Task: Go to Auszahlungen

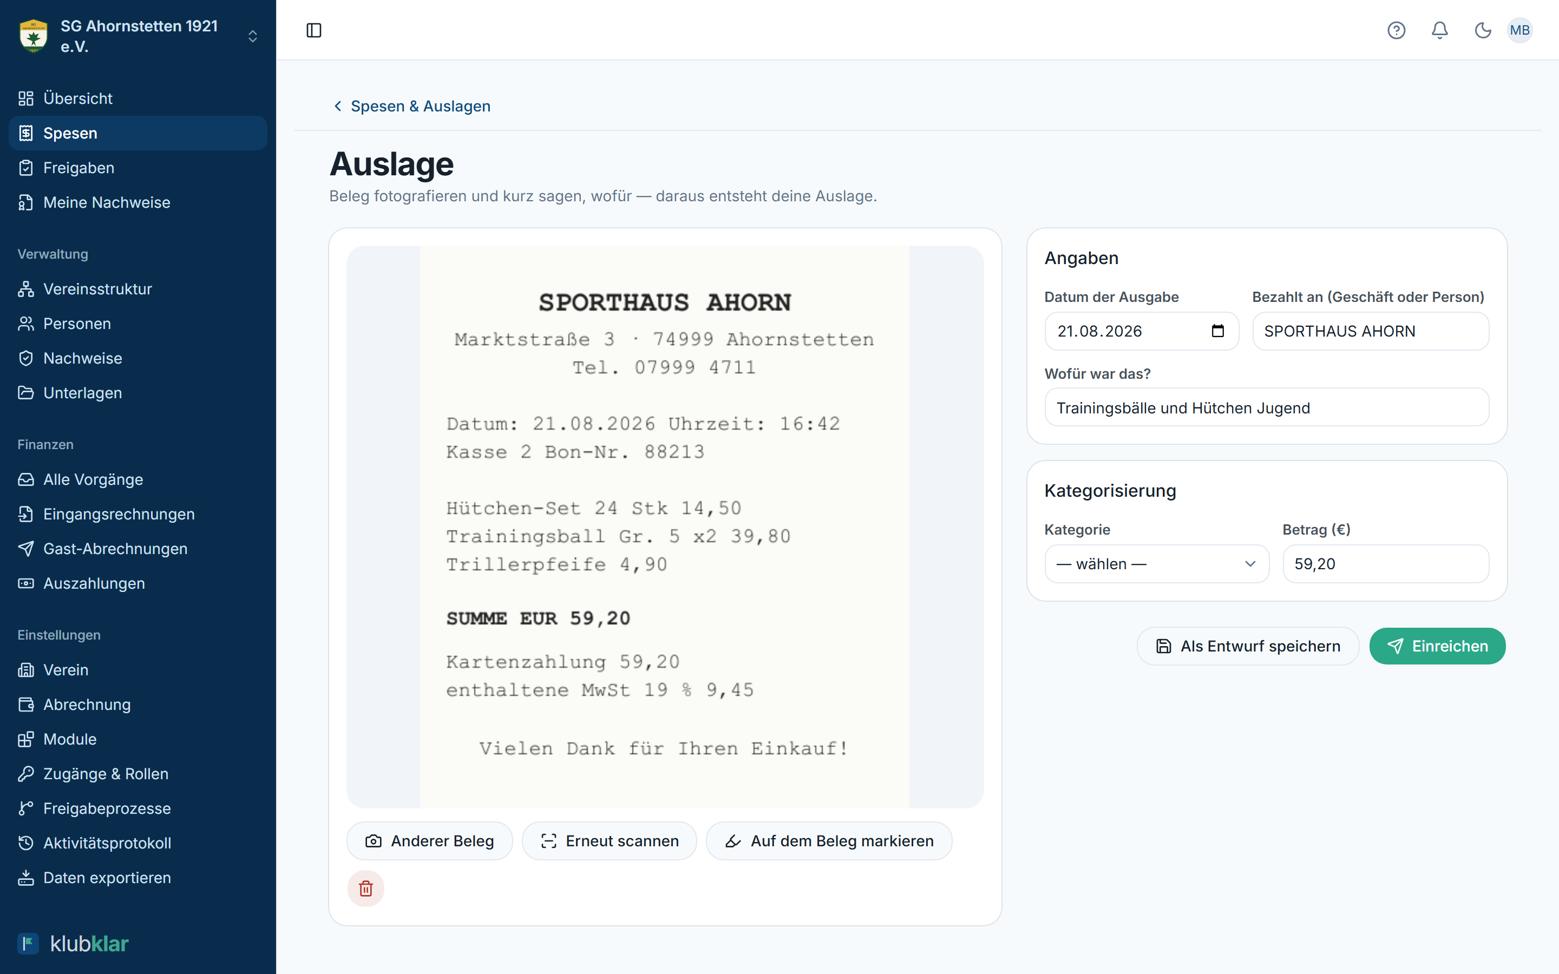Action: (x=138, y=584)
